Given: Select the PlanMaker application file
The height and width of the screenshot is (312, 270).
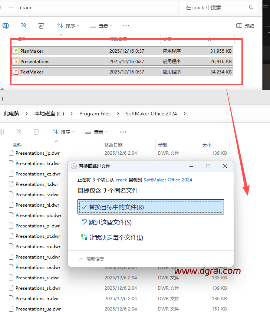Looking at the screenshot, I should pos(122,51).
